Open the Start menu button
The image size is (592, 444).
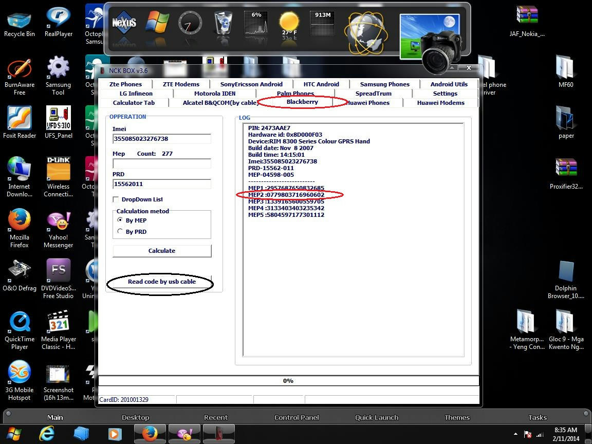coord(14,434)
